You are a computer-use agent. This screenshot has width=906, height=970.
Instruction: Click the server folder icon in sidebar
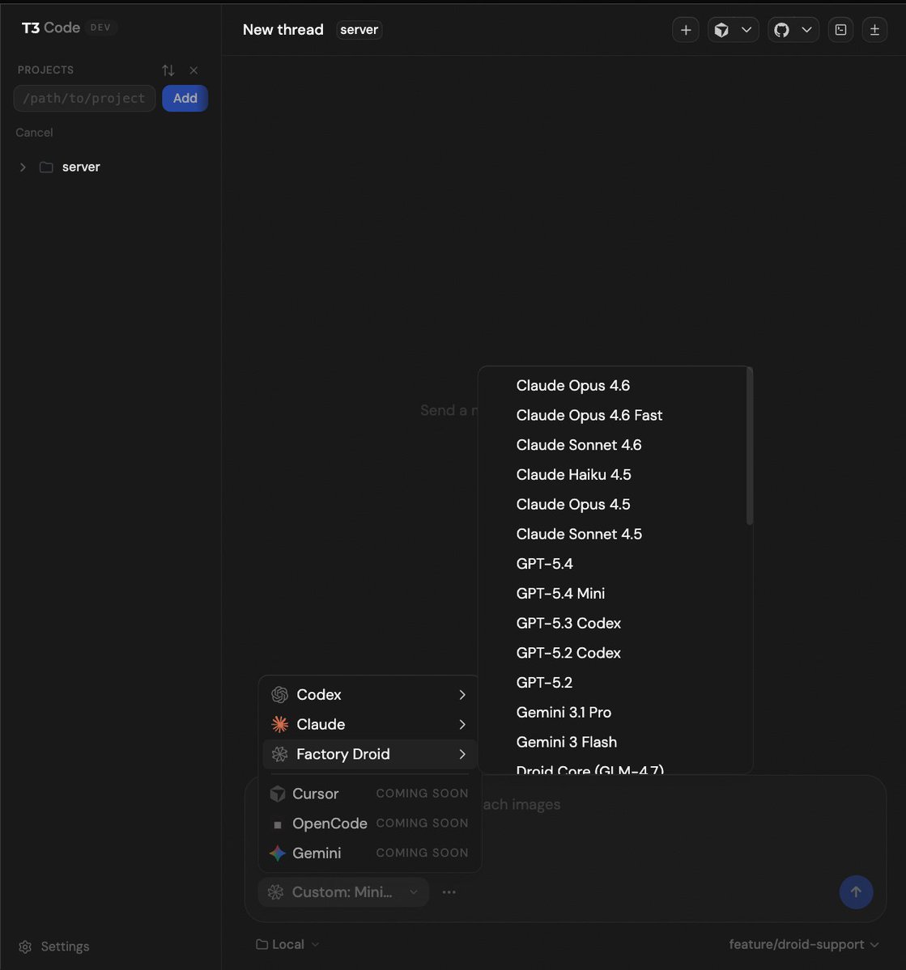[x=46, y=167]
